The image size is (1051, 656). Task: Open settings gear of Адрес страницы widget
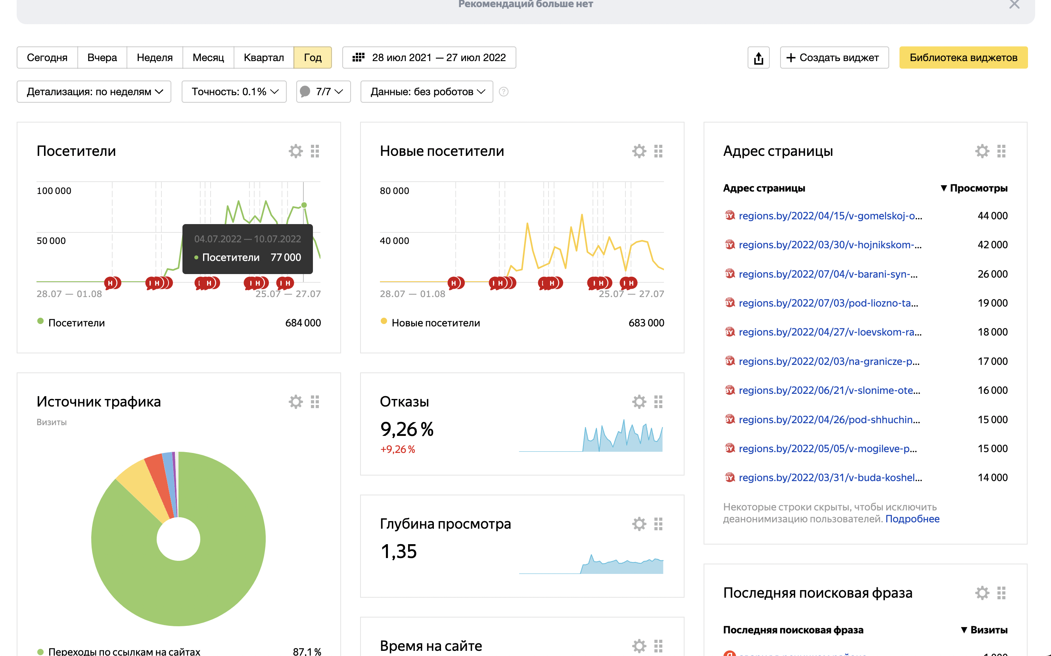(982, 151)
